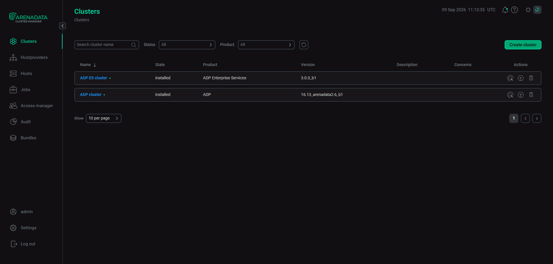Upgrade the ADP cluster row
The height and width of the screenshot is (264, 553).
[521, 95]
